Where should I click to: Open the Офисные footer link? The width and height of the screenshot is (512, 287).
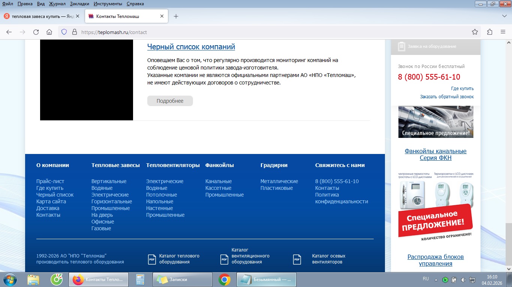tap(103, 222)
